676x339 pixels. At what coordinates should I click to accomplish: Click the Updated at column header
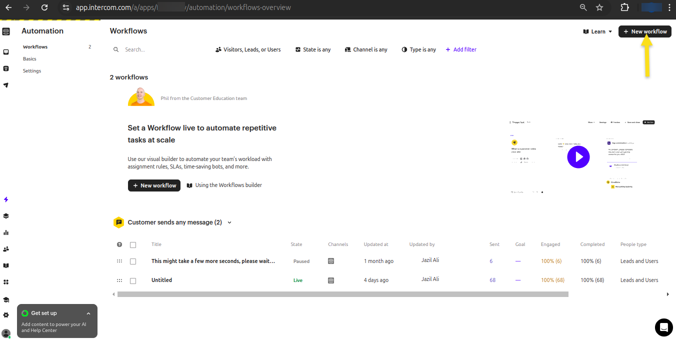(x=376, y=244)
